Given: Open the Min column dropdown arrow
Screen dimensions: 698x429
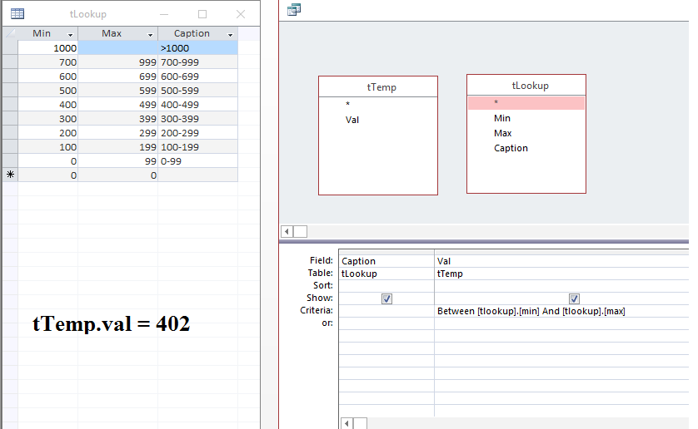Looking at the screenshot, I should pyautogui.click(x=70, y=35).
